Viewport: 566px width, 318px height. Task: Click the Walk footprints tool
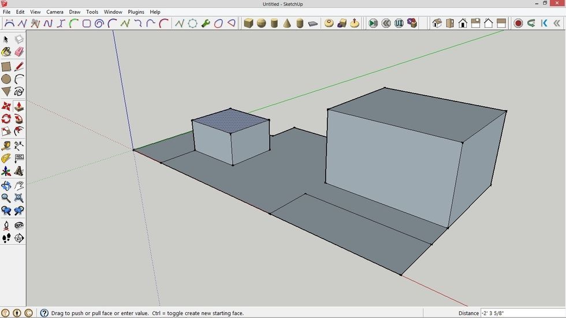point(6,238)
